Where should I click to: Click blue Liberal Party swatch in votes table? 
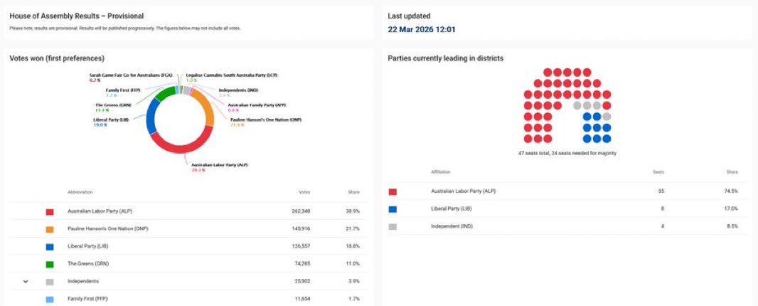(49, 247)
